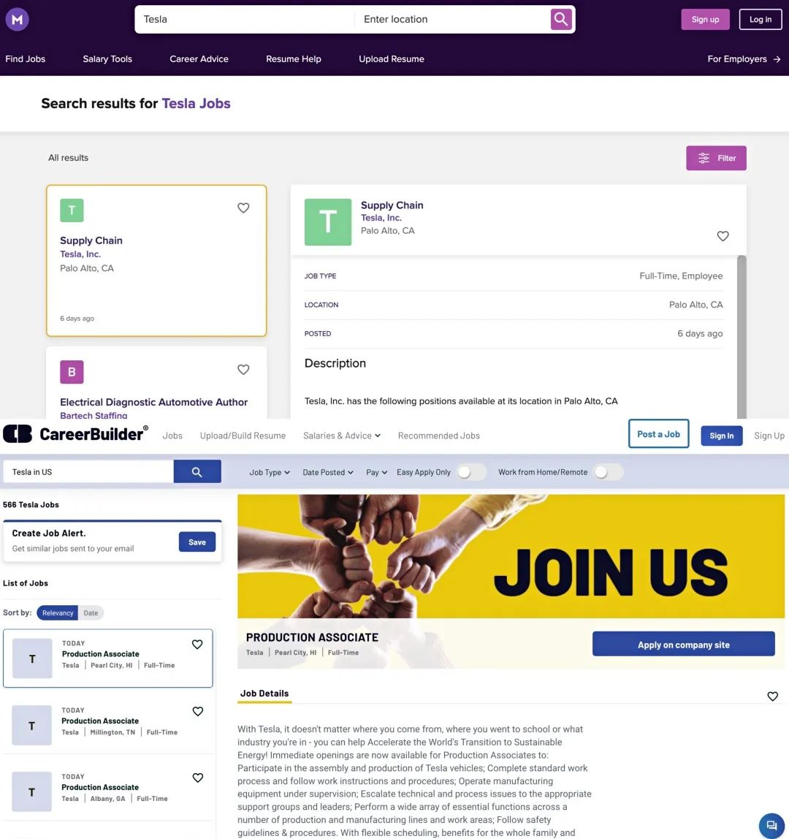Favorite the Millington, TN Production Associate job
The height and width of the screenshot is (839, 789).
point(198,711)
